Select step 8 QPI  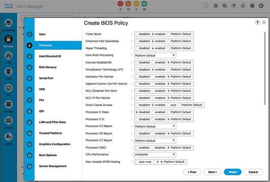(41, 111)
